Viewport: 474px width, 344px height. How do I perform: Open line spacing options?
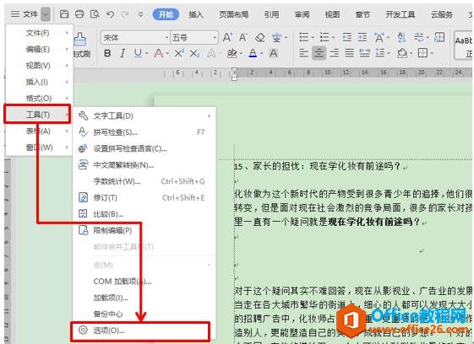(x=379, y=53)
